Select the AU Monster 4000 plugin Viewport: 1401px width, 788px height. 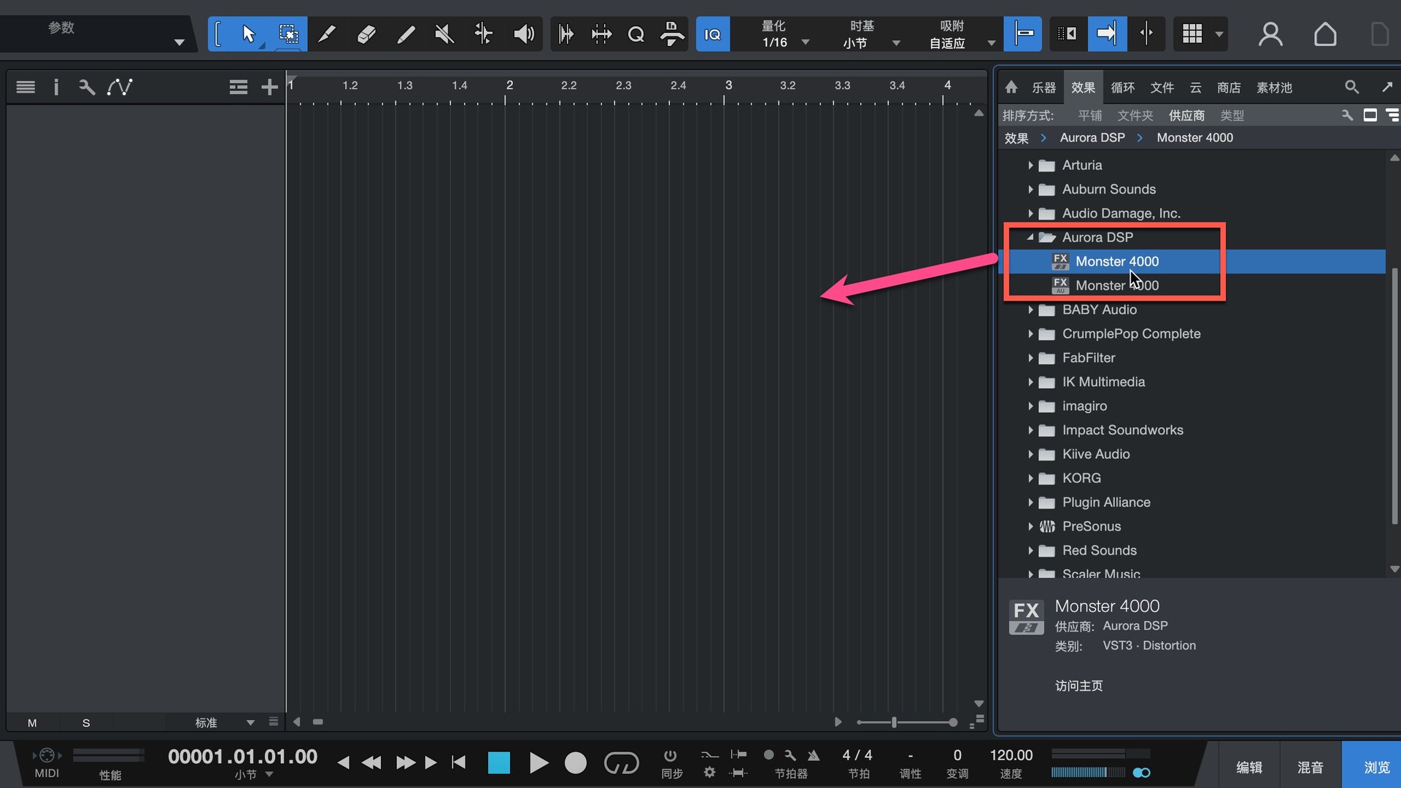[1192, 285]
